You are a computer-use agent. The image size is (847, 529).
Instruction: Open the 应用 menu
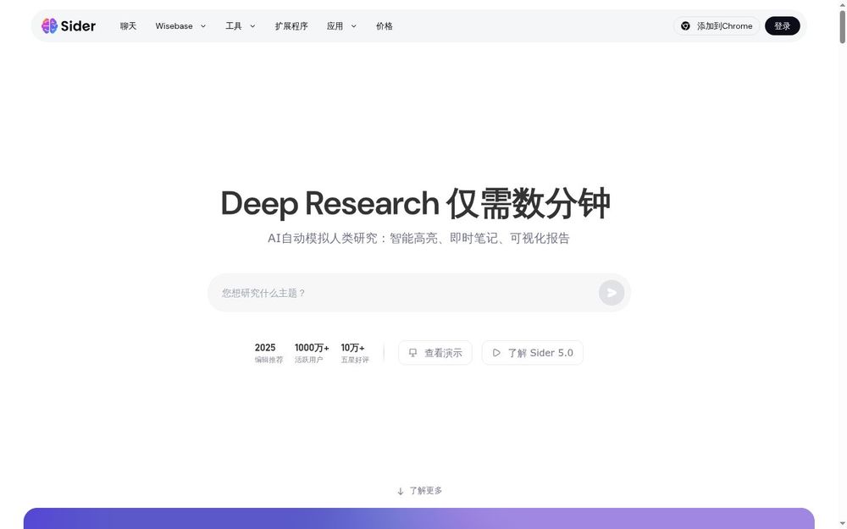point(335,26)
